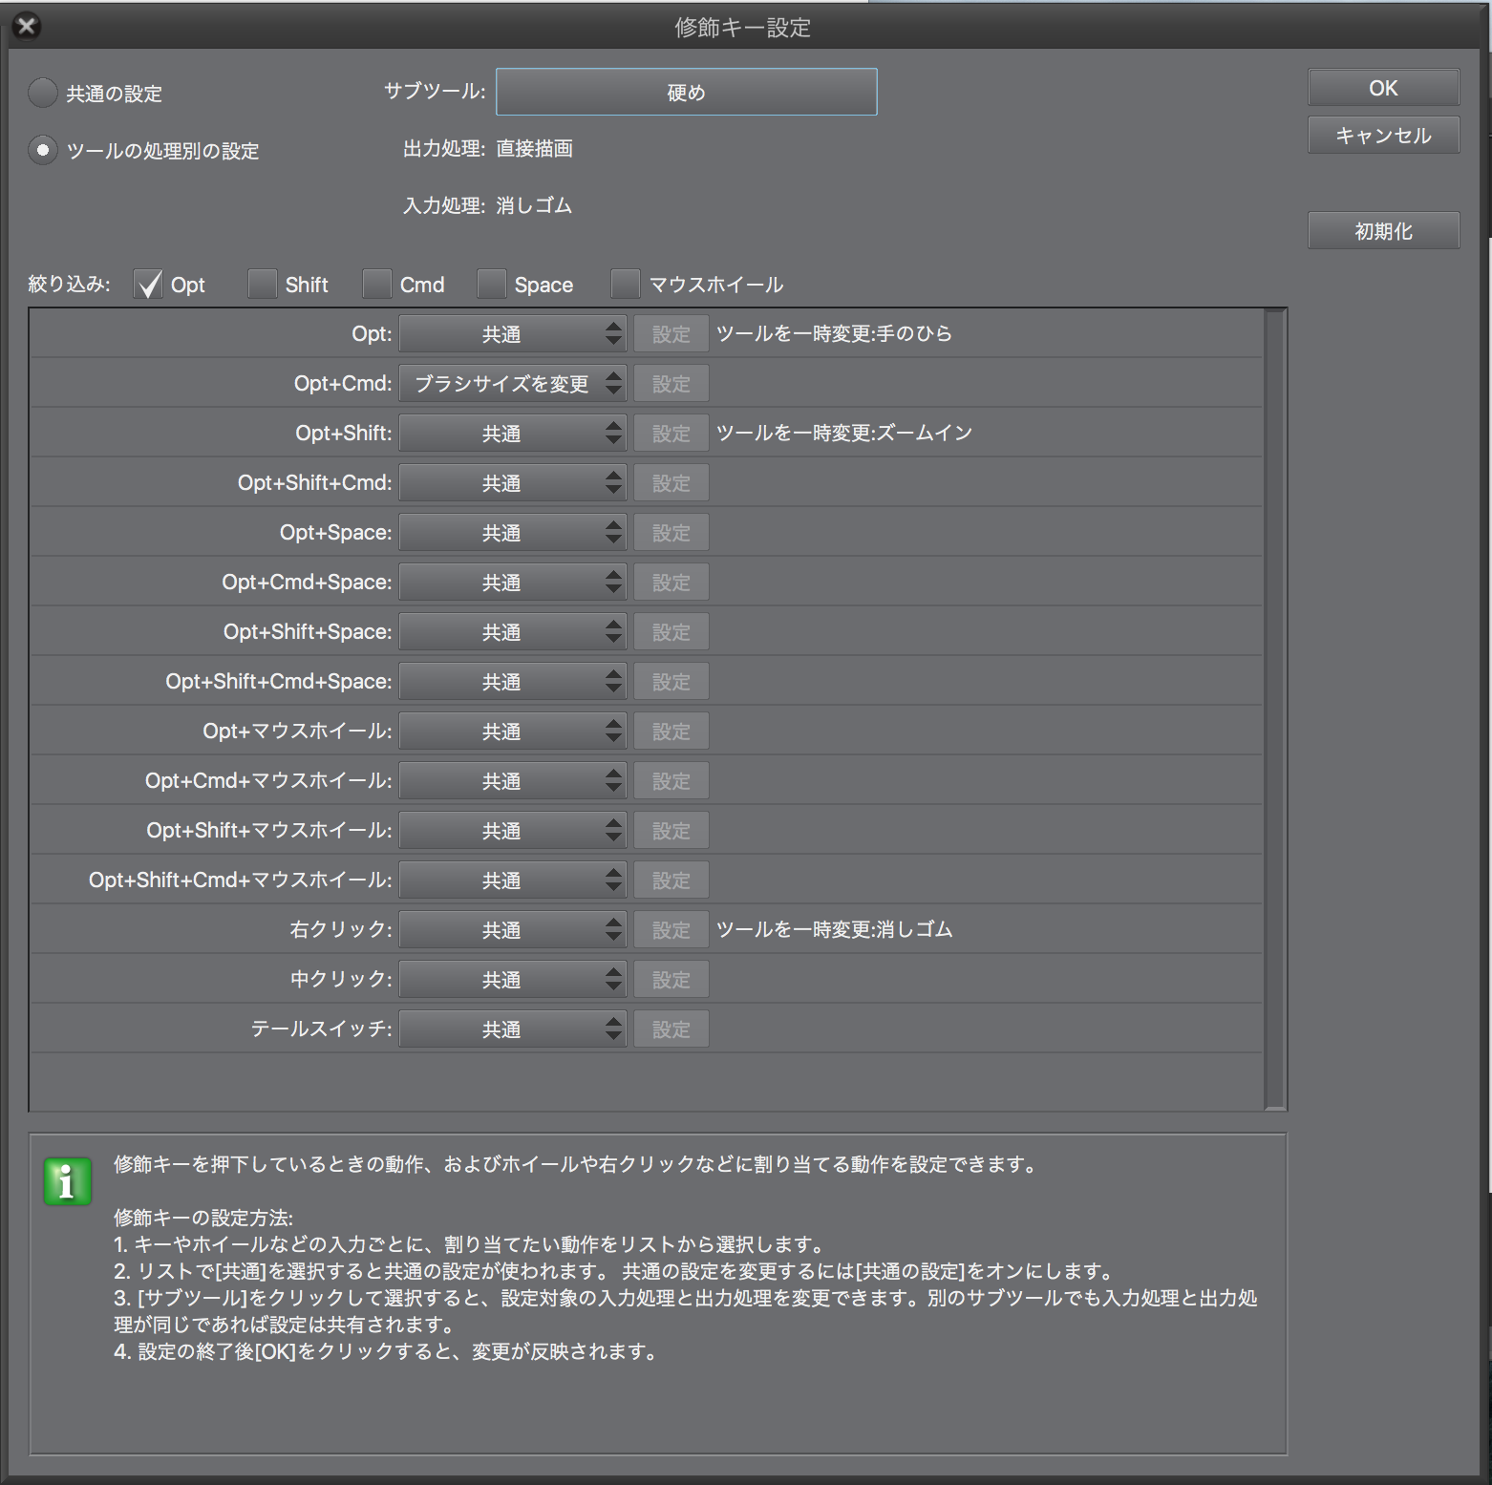1492x1485 pixels.
Task: Open the Opt+Shift+マウスホイール: action dropdown
Action: pyautogui.click(x=513, y=831)
